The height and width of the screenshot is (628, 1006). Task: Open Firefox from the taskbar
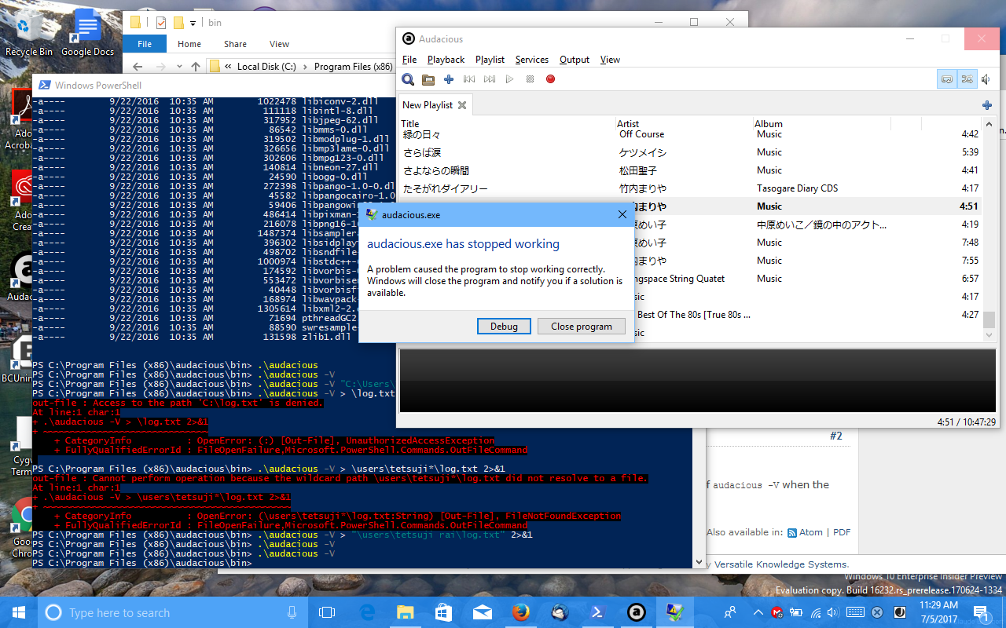(520, 612)
